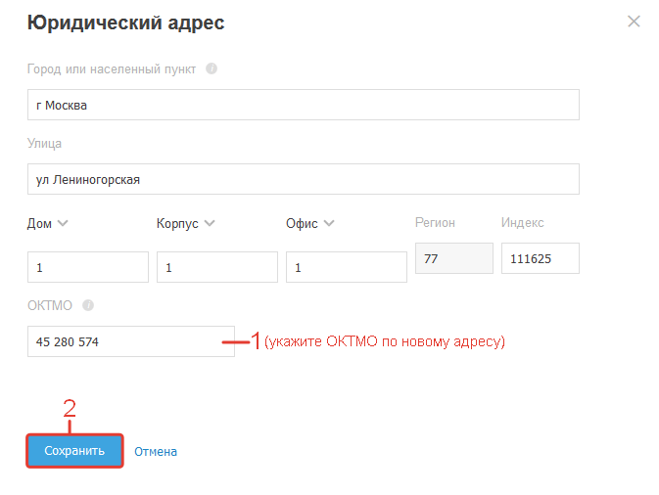
Task: Click the Индекс field 111625
Action: [541, 258]
